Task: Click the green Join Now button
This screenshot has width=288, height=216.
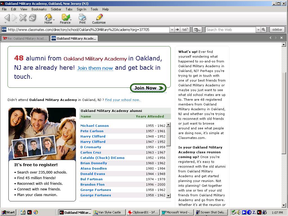Action: point(148,88)
